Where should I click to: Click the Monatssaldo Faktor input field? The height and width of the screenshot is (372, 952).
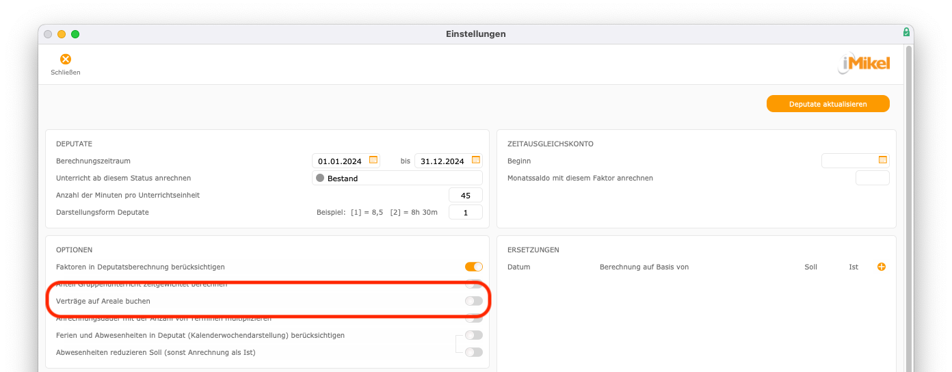873,178
